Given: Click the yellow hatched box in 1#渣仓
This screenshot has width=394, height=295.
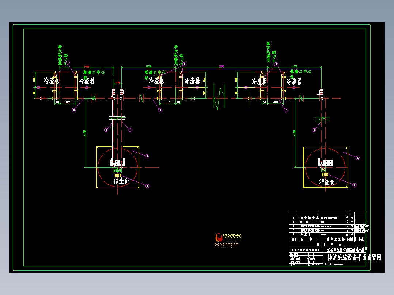Looking at the screenshot, I should (118, 175).
